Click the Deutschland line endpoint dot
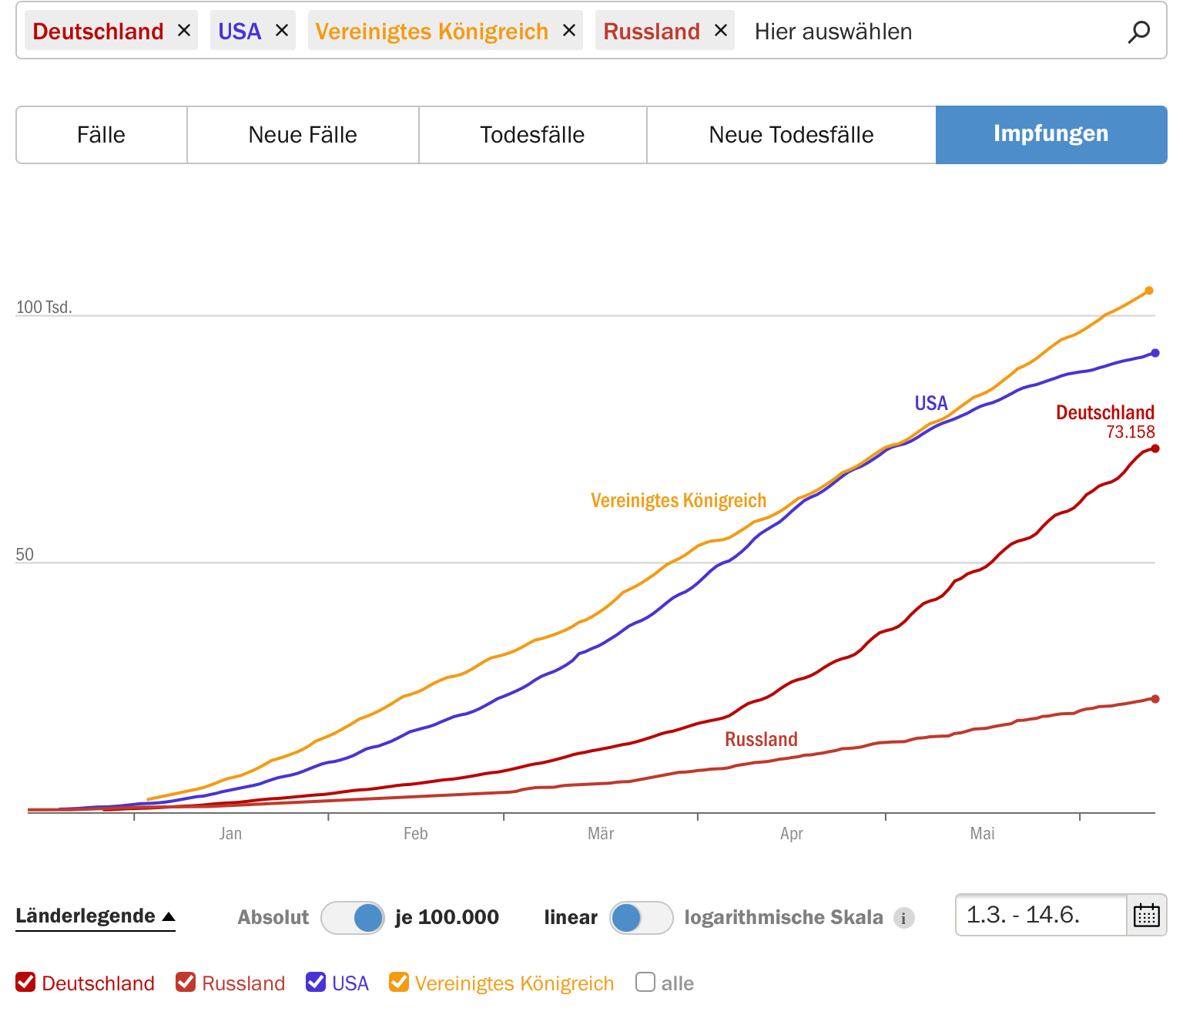Viewport: 1183px width, 1025px height. pyautogui.click(x=1155, y=449)
